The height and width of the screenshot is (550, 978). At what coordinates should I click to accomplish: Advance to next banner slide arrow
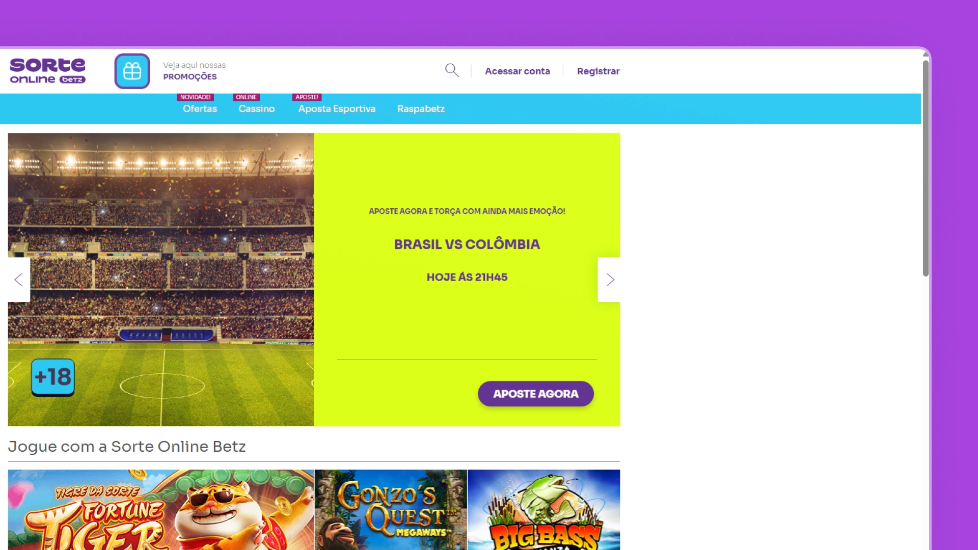[x=609, y=280]
